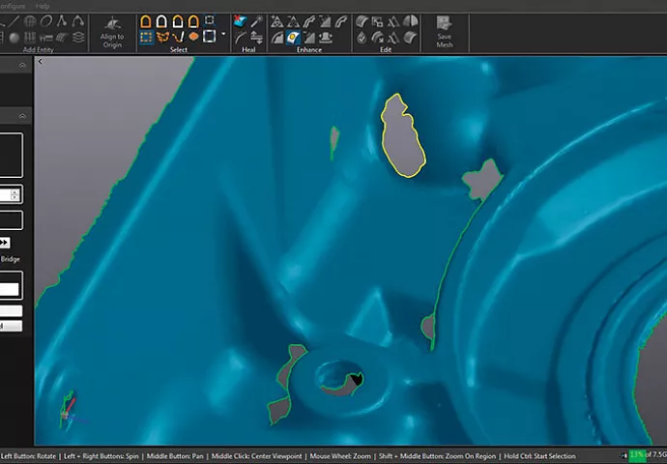Click the sphere icon in Add Entity
667x464 pixels.
[14, 38]
